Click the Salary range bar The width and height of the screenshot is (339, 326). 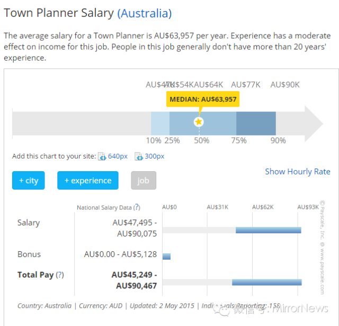point(268,230)
